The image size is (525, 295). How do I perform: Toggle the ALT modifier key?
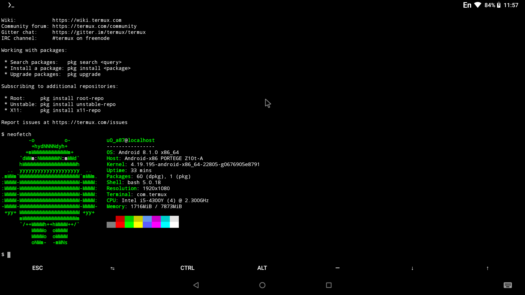click(x=262, y=268)
